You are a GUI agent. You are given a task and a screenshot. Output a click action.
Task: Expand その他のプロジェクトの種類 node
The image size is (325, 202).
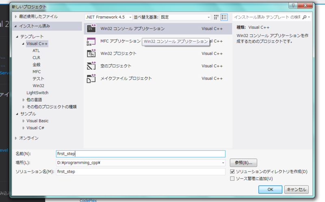(24, 107)
